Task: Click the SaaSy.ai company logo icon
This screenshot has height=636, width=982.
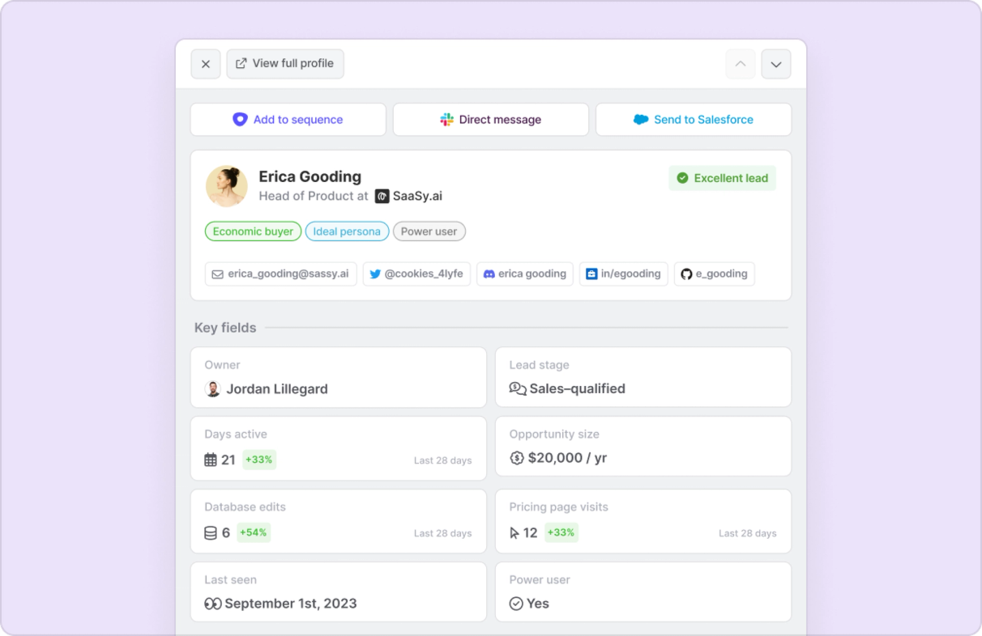Action: 382,196
